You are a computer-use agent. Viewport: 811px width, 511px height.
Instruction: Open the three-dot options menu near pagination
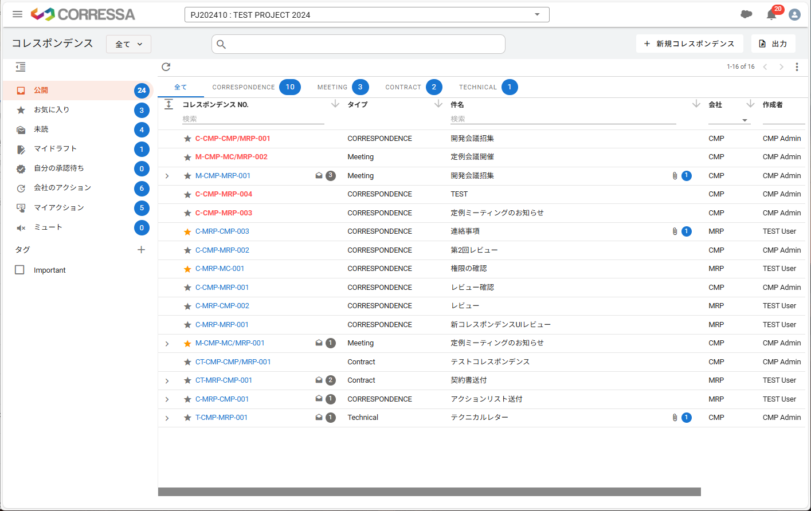797,66
